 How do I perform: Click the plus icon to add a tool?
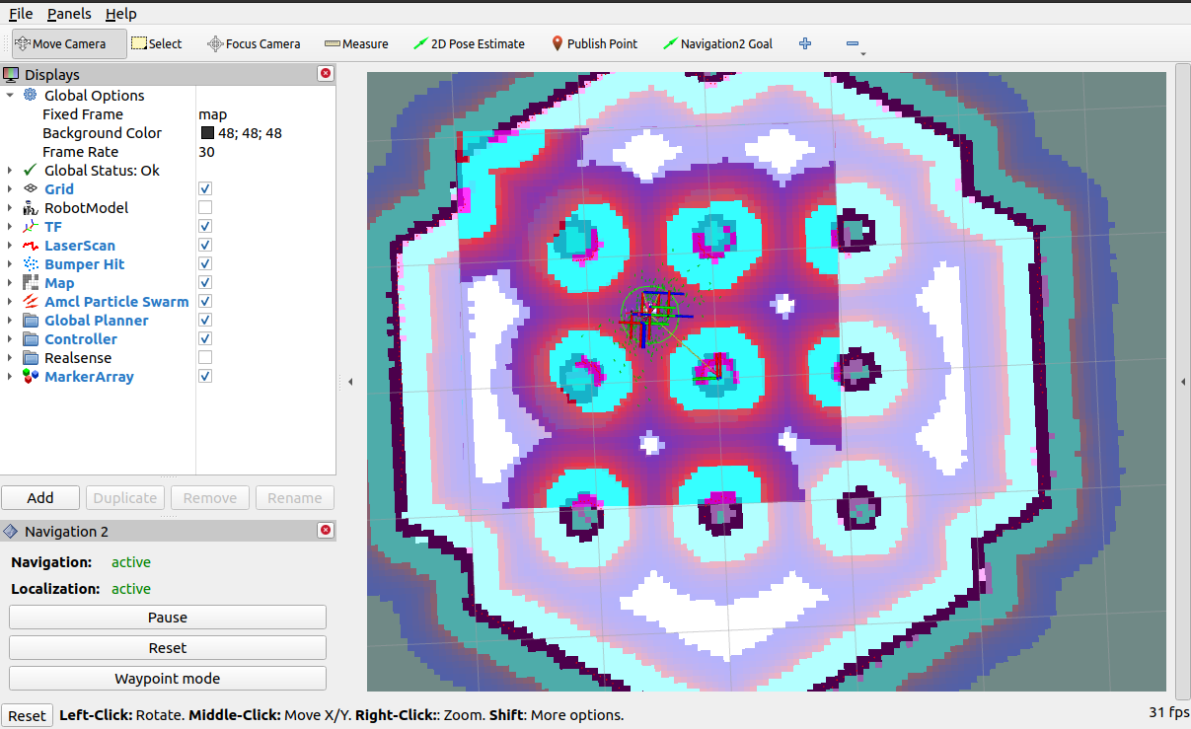[x=804, y=43]
